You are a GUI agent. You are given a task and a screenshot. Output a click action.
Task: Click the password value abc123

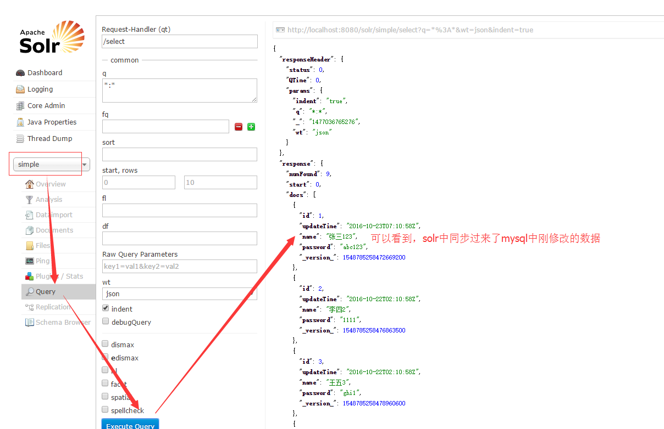[x=353, y=247]
